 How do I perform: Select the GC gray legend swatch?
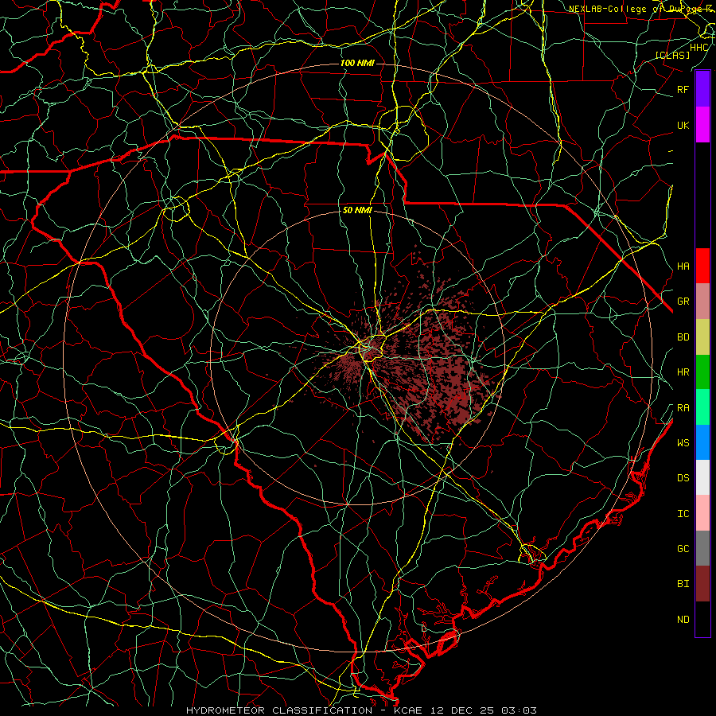(x=702, y=548)
